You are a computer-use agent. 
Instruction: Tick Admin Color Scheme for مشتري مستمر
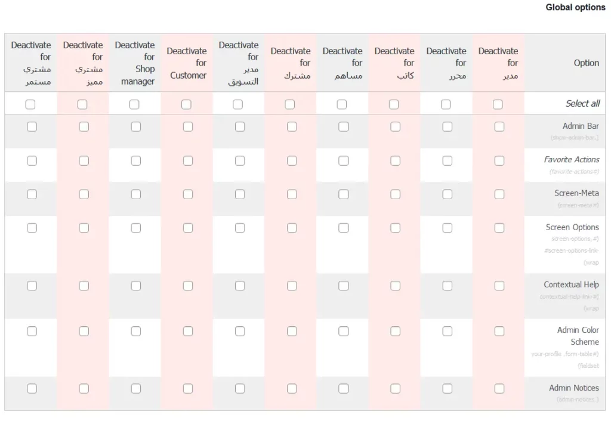(x=32, y=331)
